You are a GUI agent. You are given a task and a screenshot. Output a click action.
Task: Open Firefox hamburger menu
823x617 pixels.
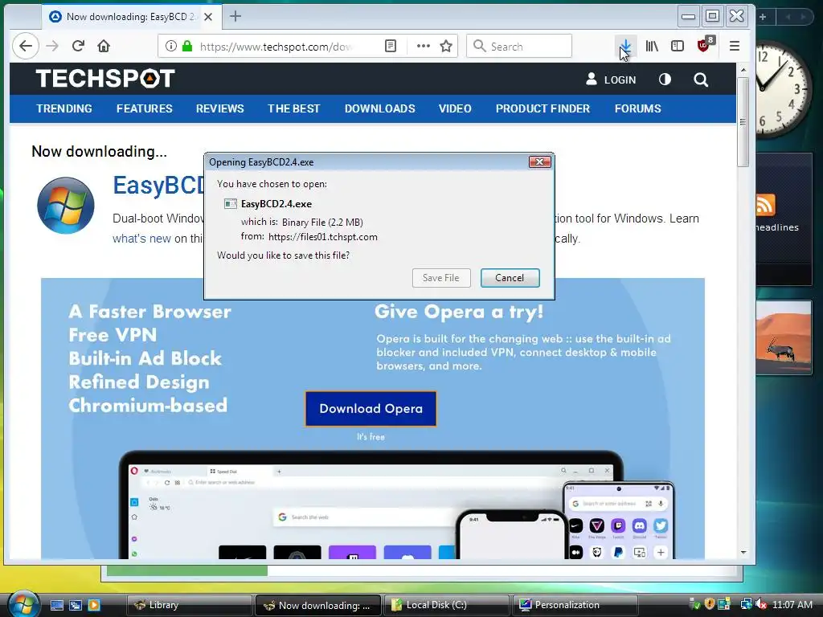click(x=735, y=46)
